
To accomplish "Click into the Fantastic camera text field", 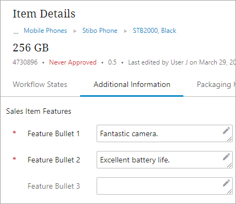I will tap(165, 133).
